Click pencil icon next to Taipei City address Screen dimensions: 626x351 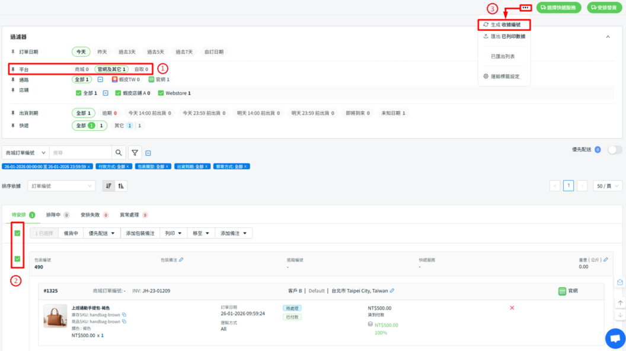click(x=392, y=291)
